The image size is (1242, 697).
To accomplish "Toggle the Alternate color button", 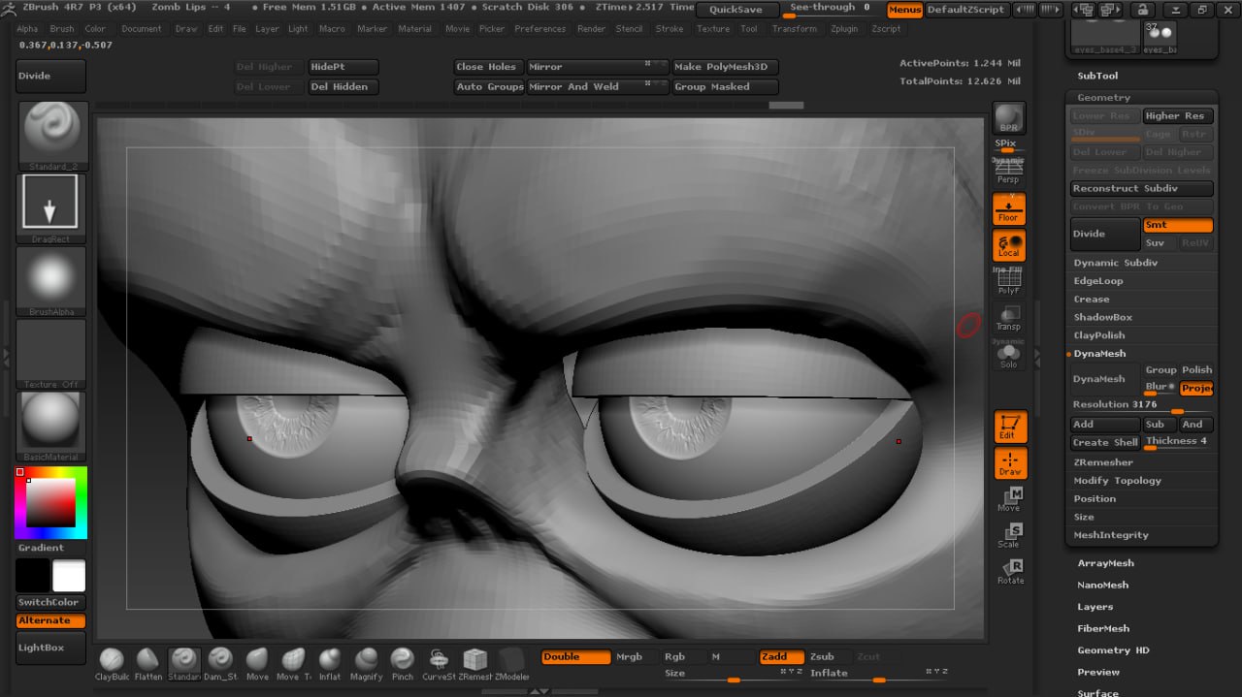I will point(50,620).
